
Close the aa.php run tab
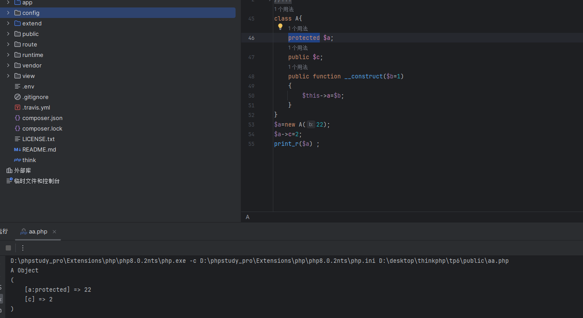coord(54,232)
